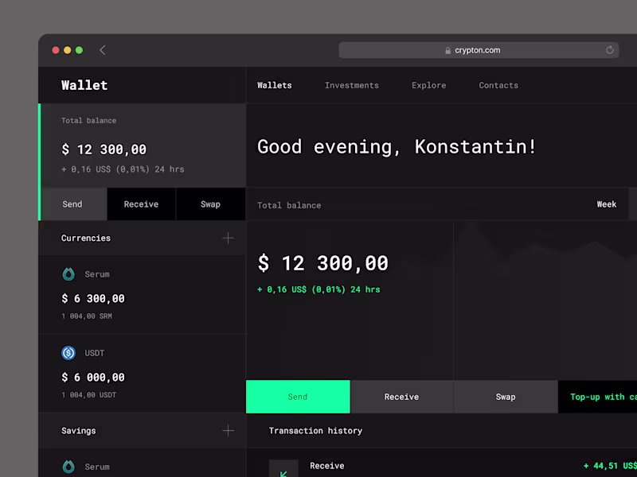
Task: Add a new currency via the plus icon
Action: (229, 238)
